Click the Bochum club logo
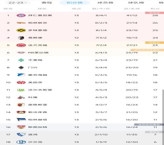This screenshot has width=164, height=145. click(x=21, y=134)
